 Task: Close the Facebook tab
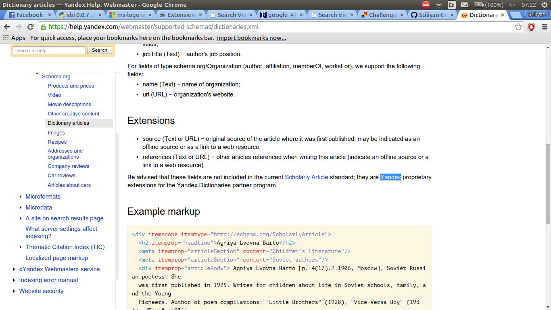(50, 15)
